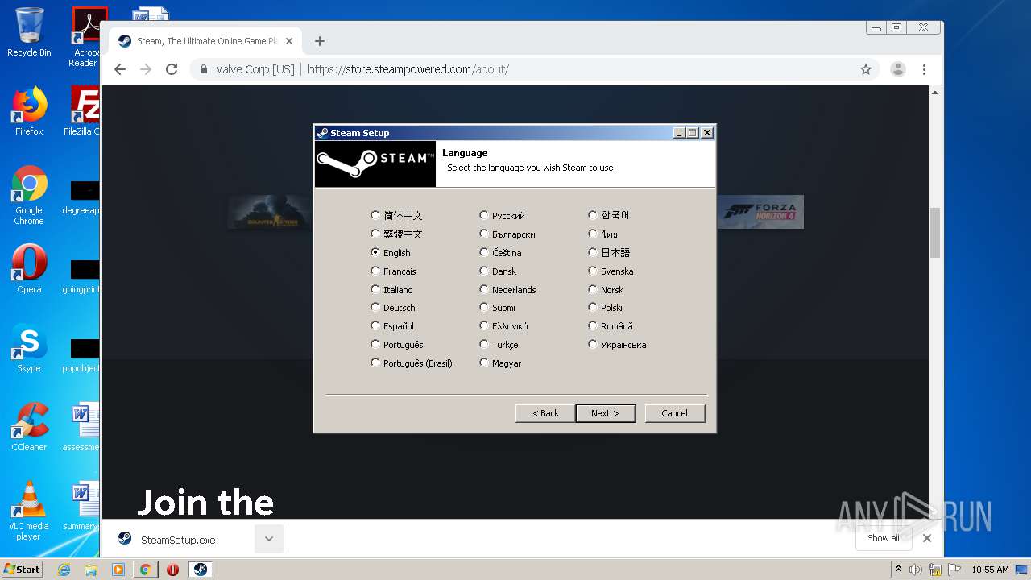Image resolution: width=1031 pixels, height=580 pixels.
Task: Open the media player taskbar icon
Action: [118, 570]
